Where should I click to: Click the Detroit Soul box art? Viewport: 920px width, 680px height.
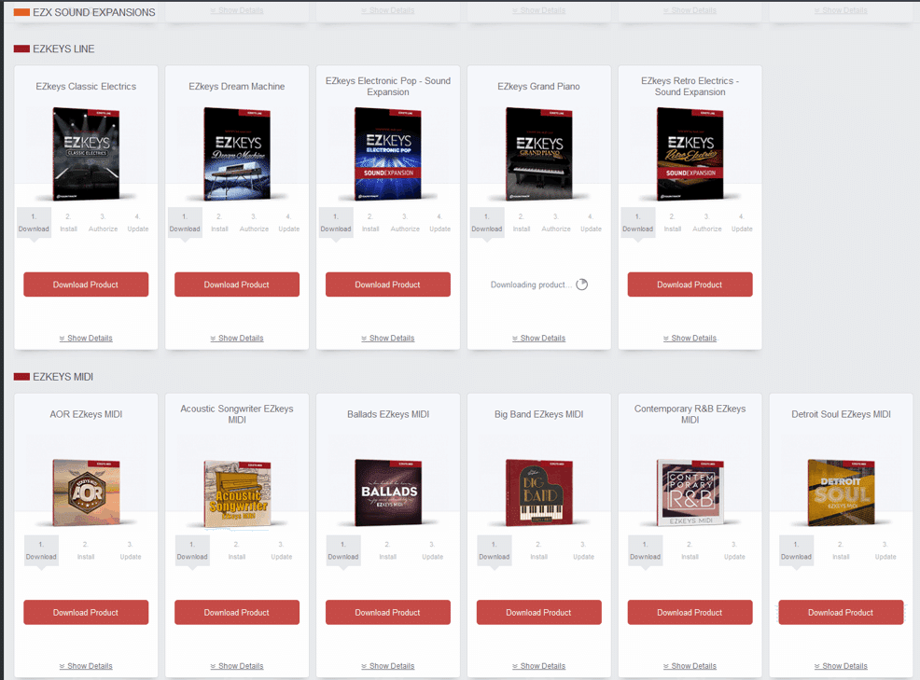[x=842, y=493]
